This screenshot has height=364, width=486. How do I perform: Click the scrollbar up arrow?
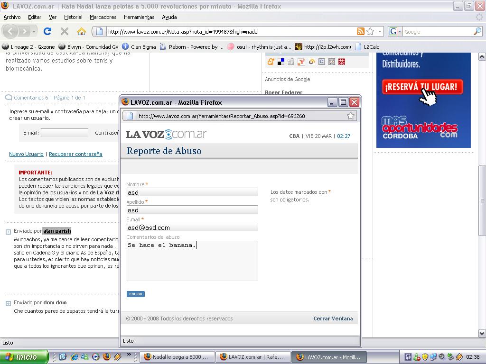tap(482, 57)
